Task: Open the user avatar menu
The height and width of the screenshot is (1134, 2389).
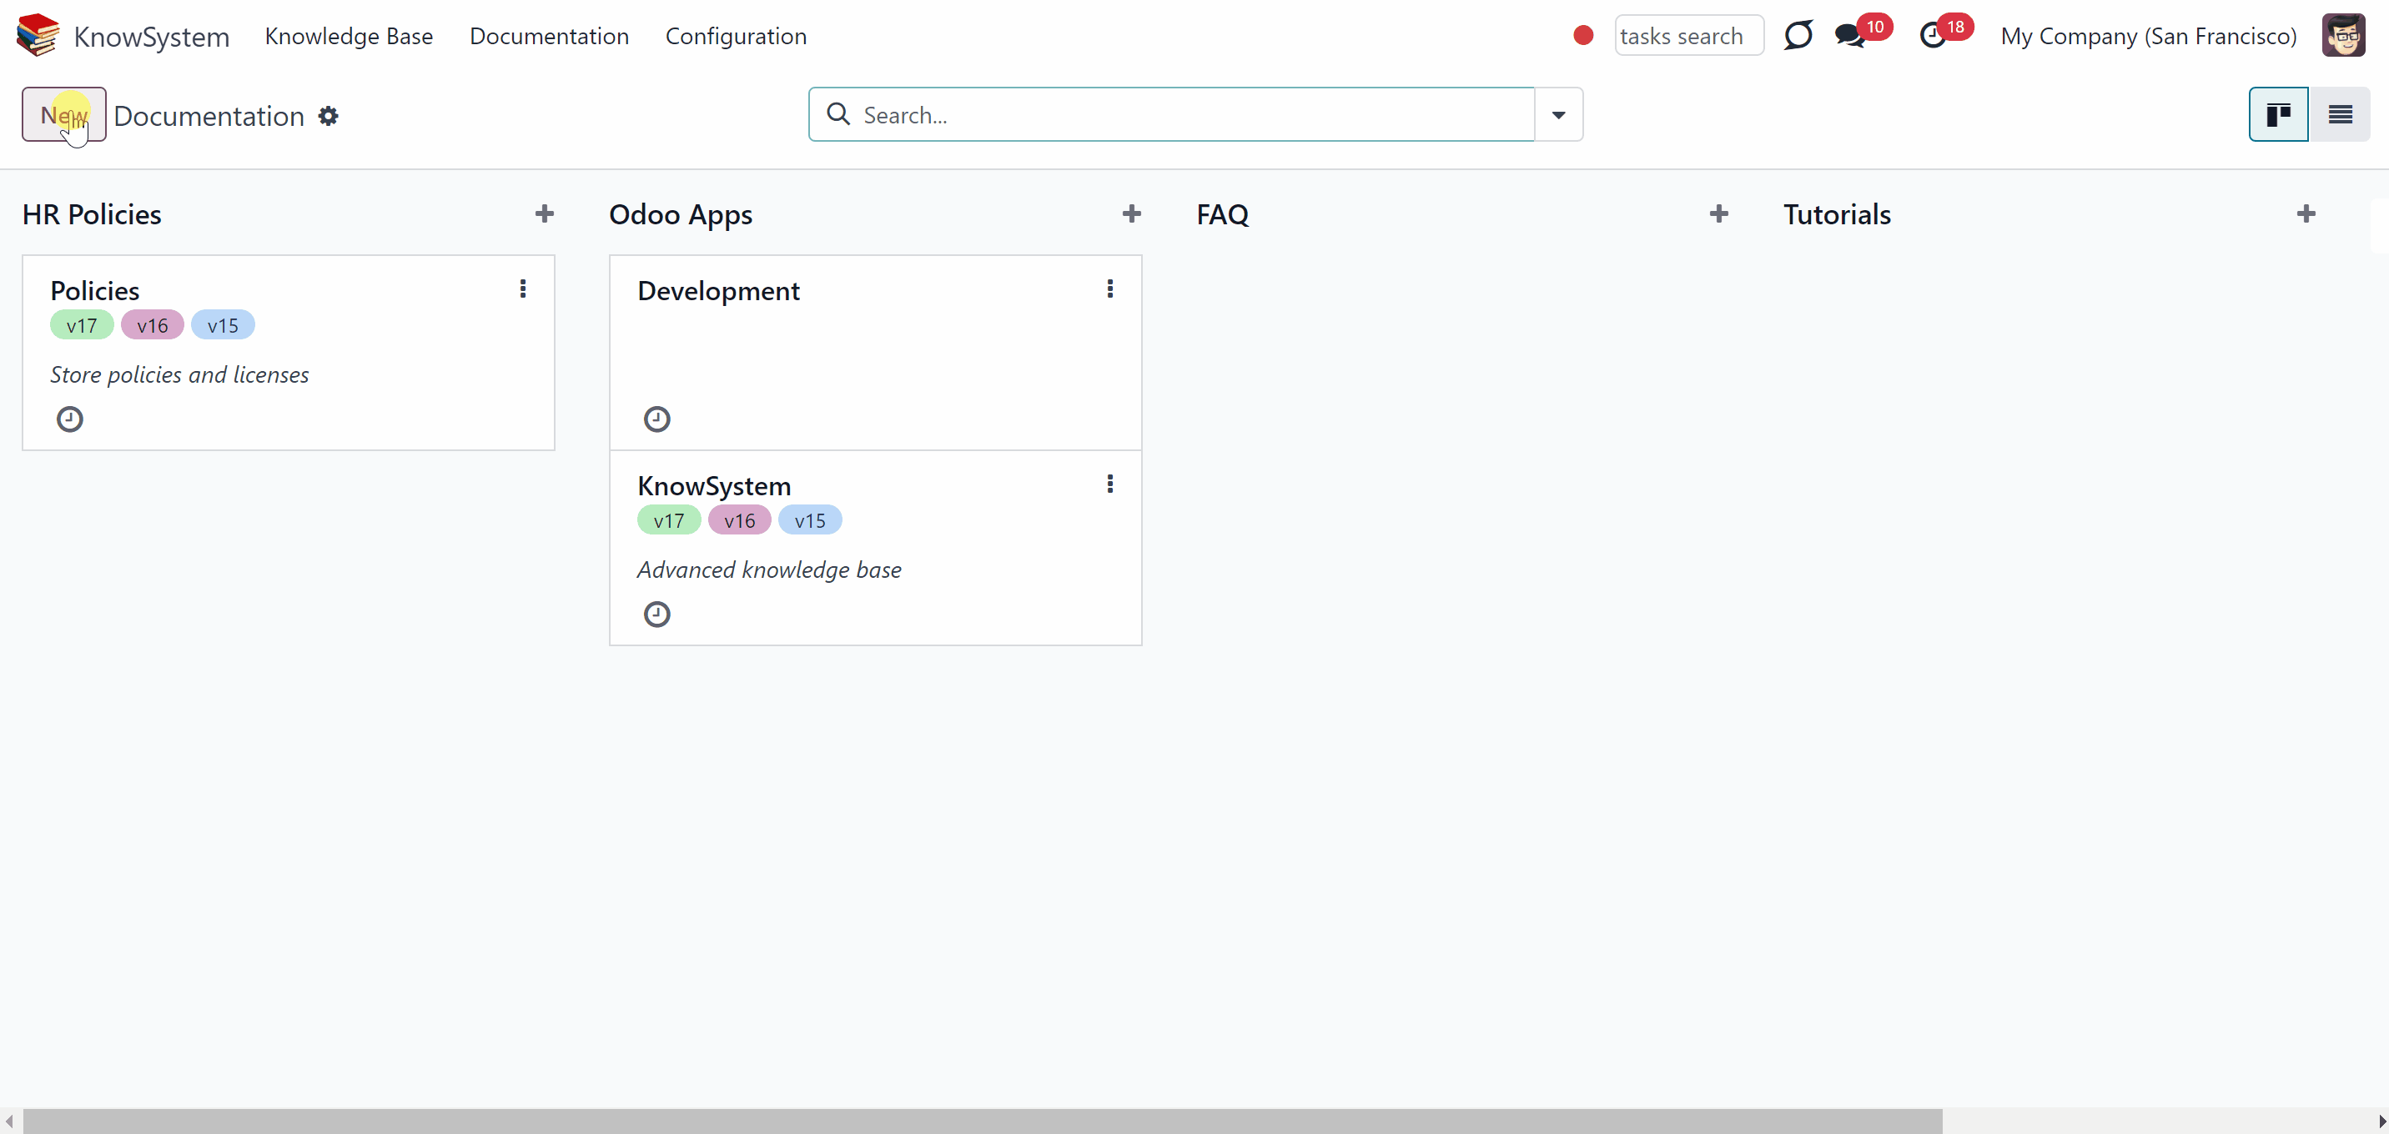Action: point(2342,35)
